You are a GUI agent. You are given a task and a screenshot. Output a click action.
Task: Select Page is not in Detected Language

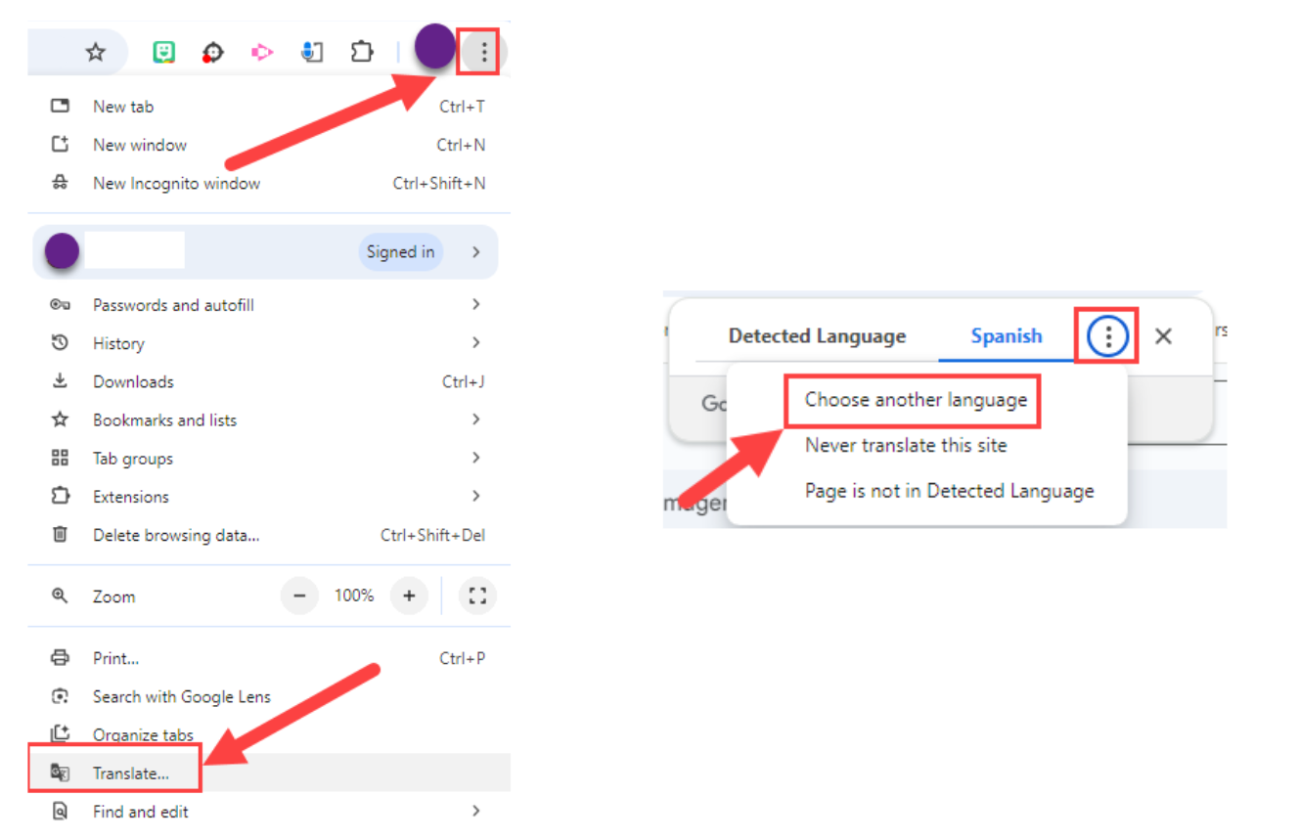(949, 490)
